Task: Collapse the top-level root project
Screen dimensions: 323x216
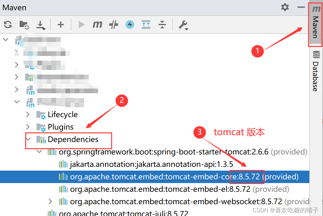Action: [6, 39]
